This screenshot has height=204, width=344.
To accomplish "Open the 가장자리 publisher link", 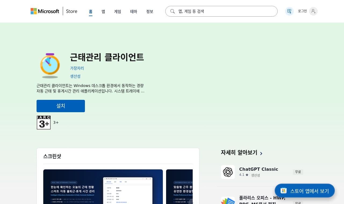I will tap(77, 68).
